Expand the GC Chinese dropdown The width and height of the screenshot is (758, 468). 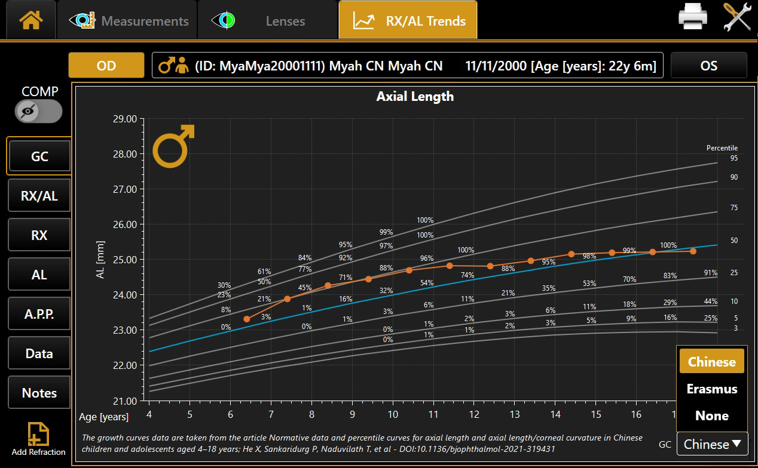click(712, 444)
